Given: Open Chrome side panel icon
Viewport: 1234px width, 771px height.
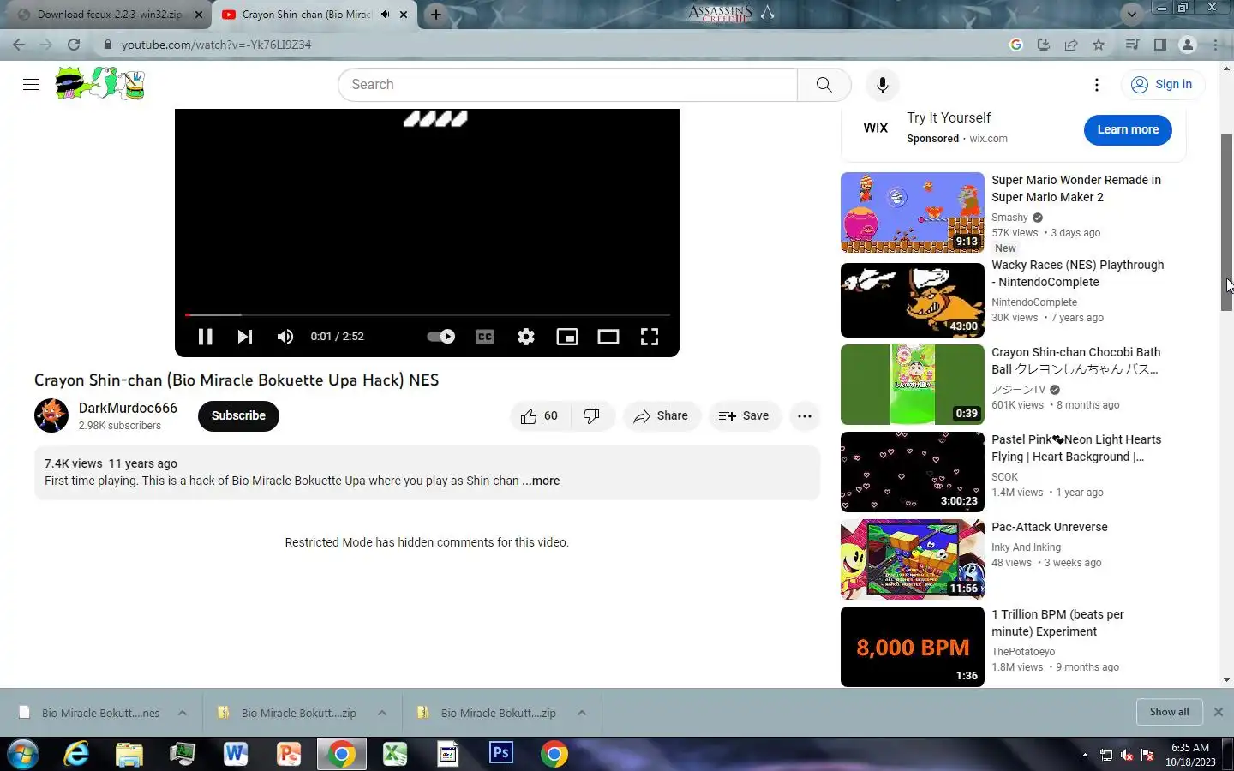Looking at the screenshot, I should click(x=1159, y=45).
